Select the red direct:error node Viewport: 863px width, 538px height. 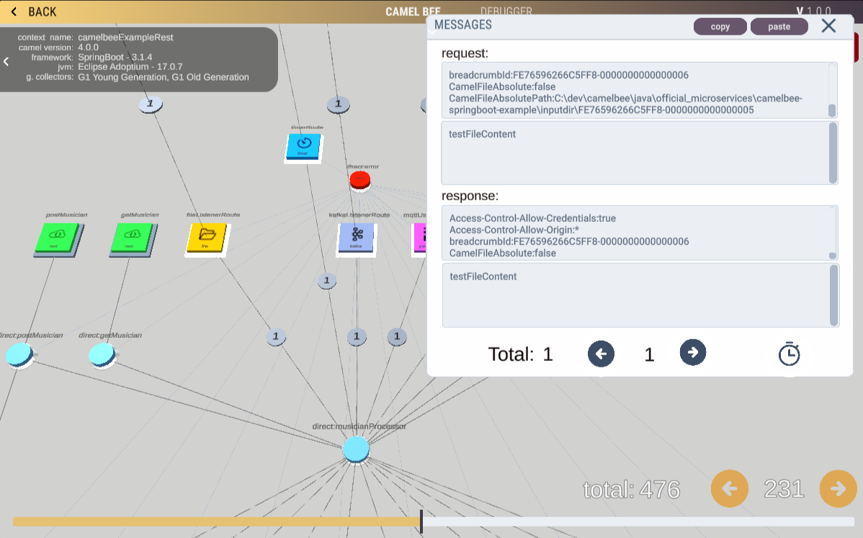point(360,180)
